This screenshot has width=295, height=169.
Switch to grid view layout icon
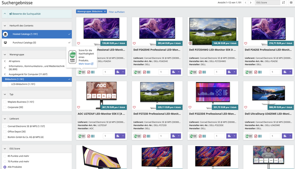(x=291, y=3)
